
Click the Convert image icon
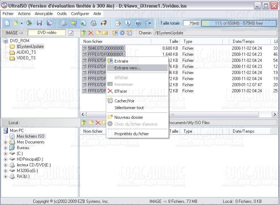(84, 23)
